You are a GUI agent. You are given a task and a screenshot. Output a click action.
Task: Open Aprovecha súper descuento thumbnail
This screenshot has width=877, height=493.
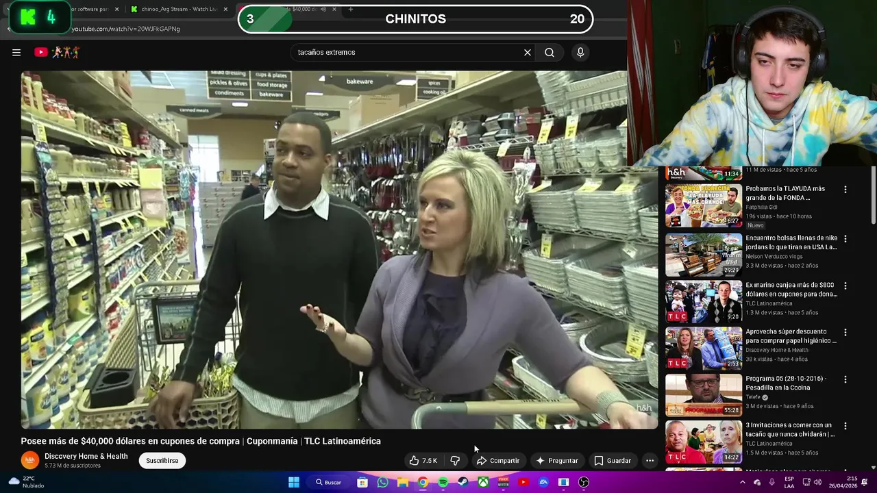[x=704, y=349]
